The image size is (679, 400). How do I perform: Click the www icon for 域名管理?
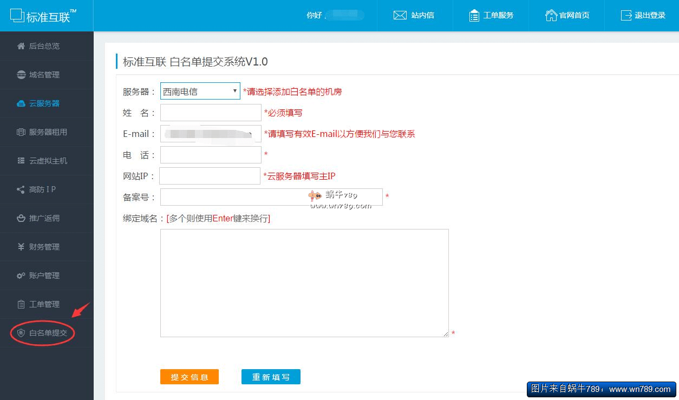pos(21,75)
